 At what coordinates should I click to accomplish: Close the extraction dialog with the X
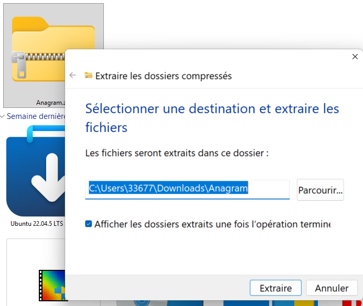point(355,57)
